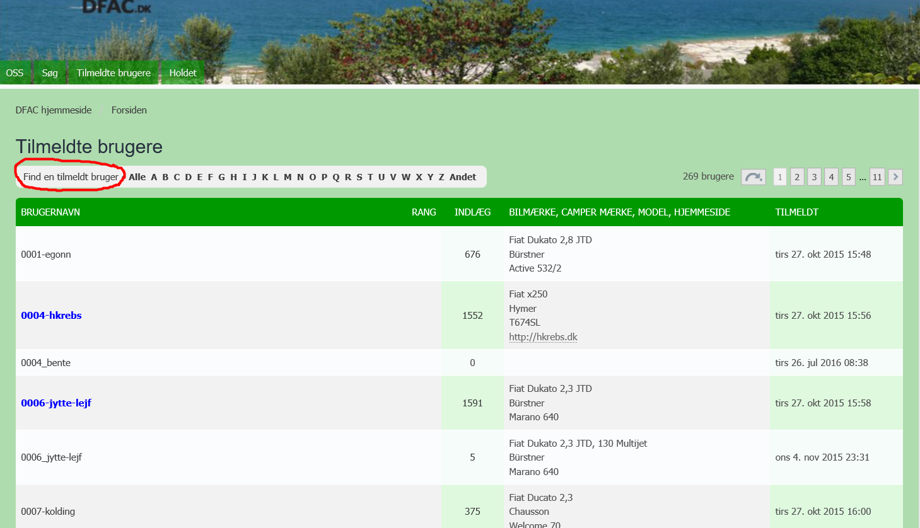Open the Holdet navigation tab

click(183, 73)
